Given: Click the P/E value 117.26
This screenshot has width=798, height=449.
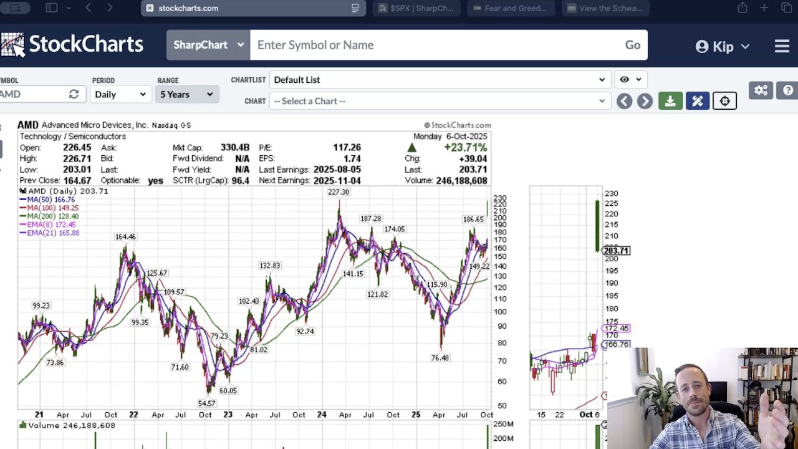Looking at the screenshot, I should pos(347,148).
